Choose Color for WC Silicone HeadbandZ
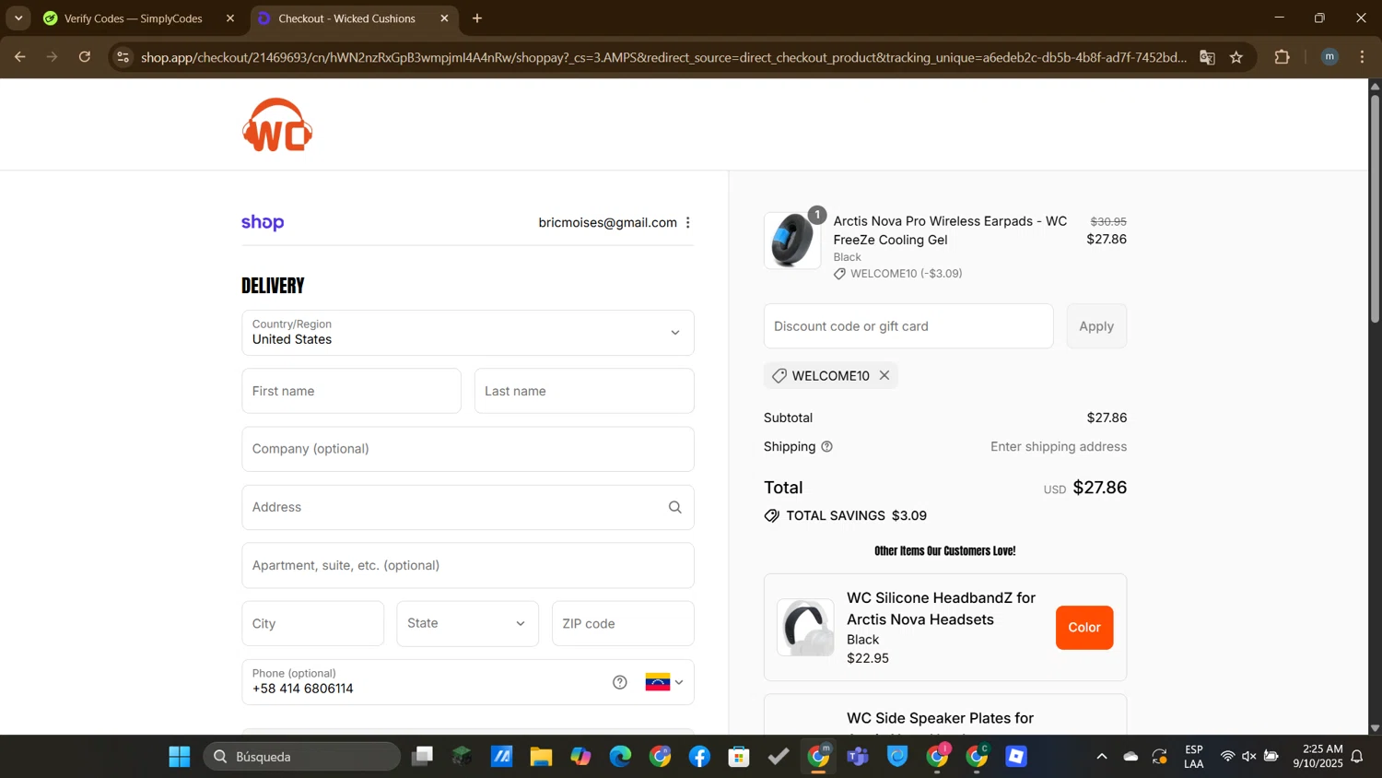The height and width of the screenshot is (778, 1382). (x=1084, y=628)
